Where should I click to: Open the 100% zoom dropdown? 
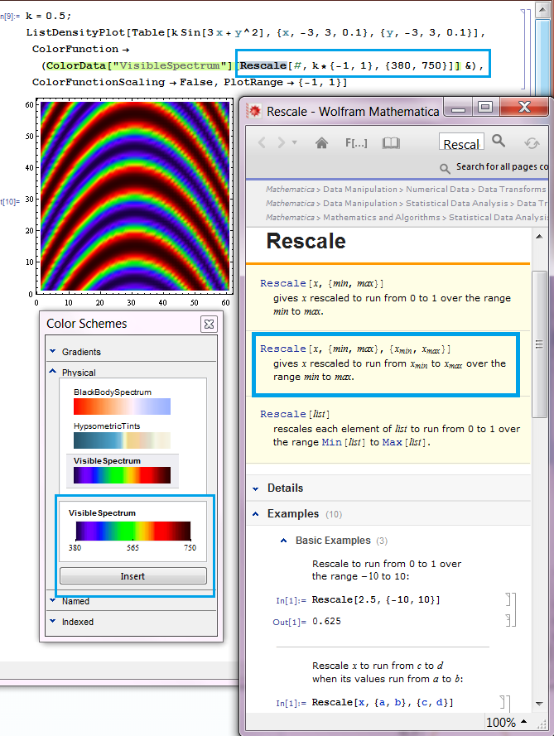pyautogui.click(x=507, y=723)
